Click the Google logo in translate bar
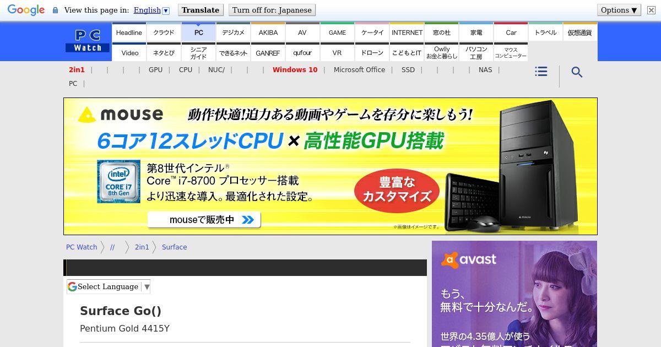Viewport: 661px width, 347px height. tap(26, 10)
